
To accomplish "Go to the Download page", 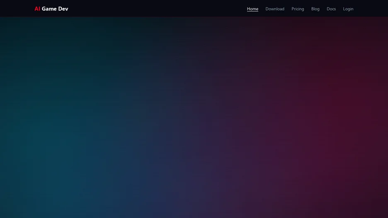I will click(x=275, y=9).
